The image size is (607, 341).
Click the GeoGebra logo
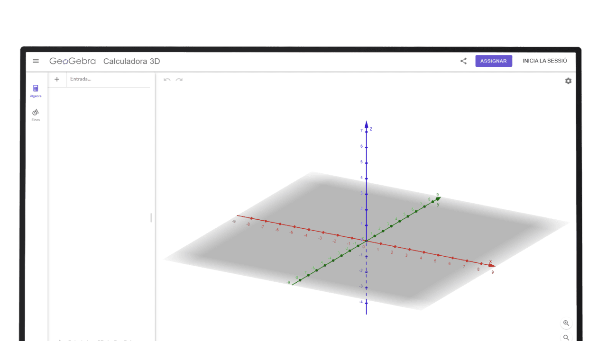click(x=72, y=61)
